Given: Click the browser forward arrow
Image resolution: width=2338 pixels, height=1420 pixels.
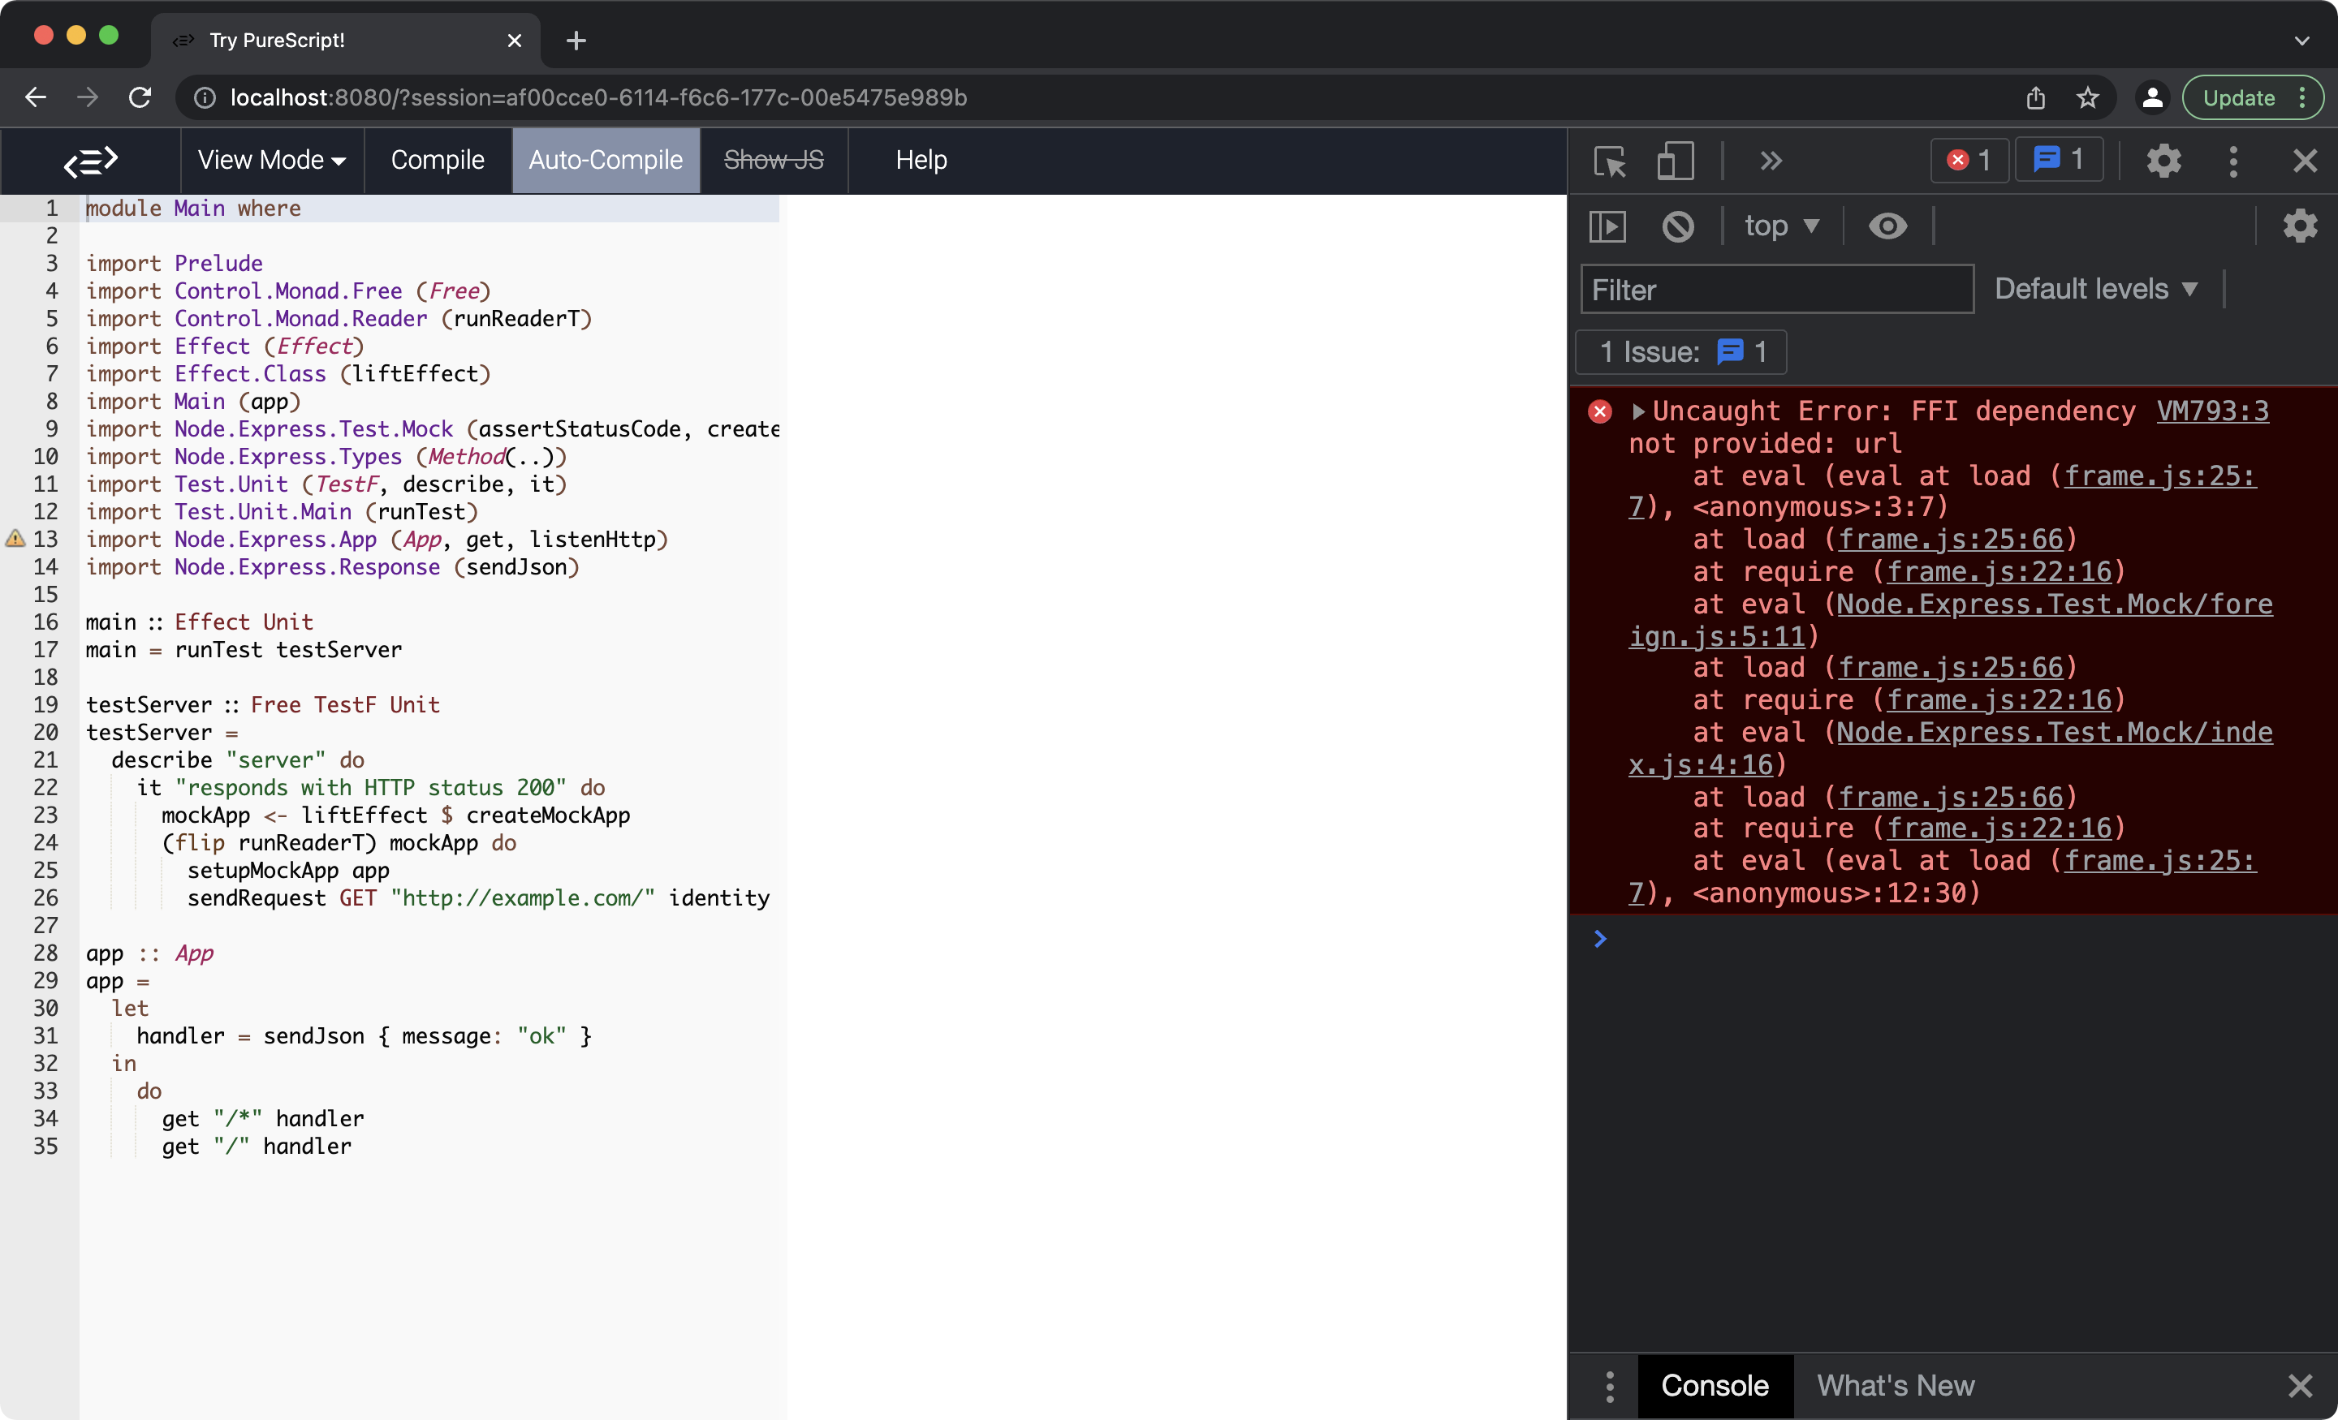Looking at the screenshot, I should click(x=88, y=97).
